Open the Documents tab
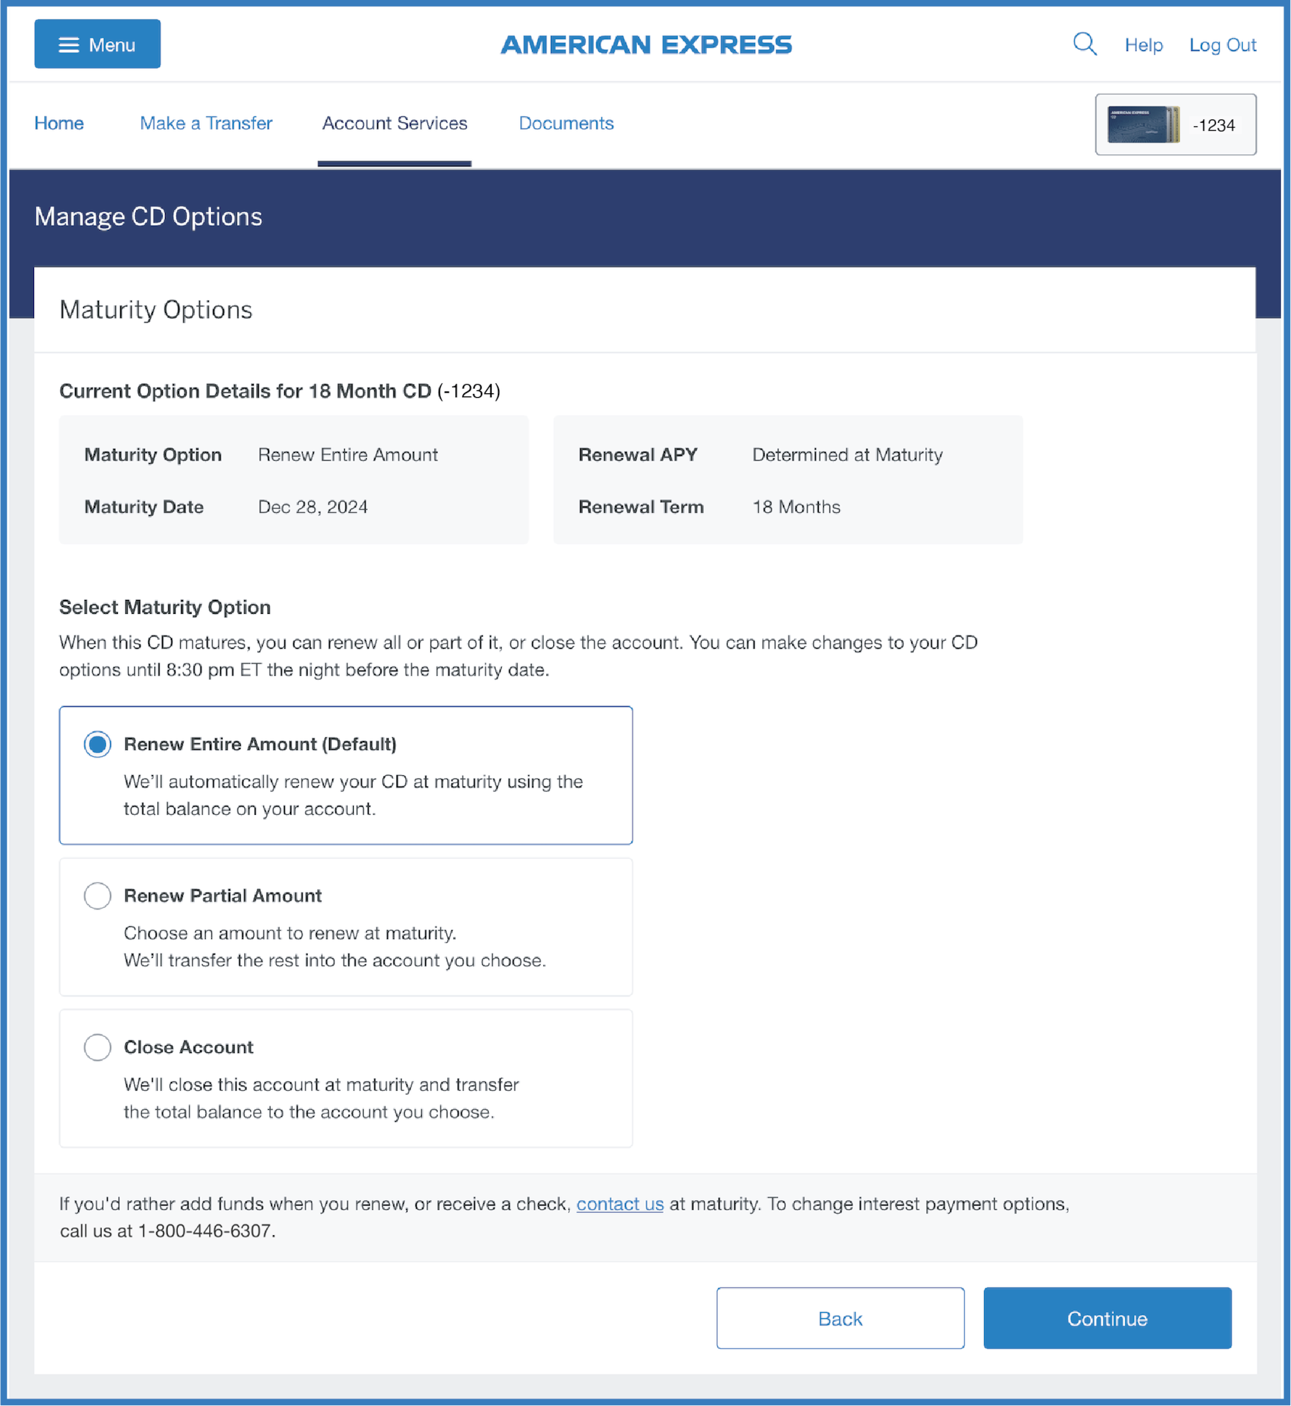The height and width of the screenshot is (1406, 1291). (x=566, y=123)
